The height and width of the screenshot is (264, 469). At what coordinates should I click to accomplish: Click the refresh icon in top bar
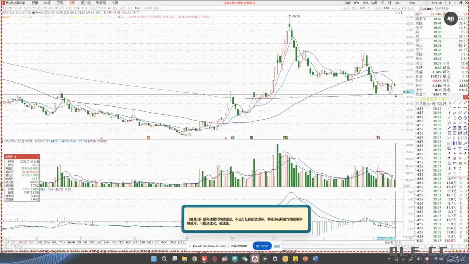[383, 3]
